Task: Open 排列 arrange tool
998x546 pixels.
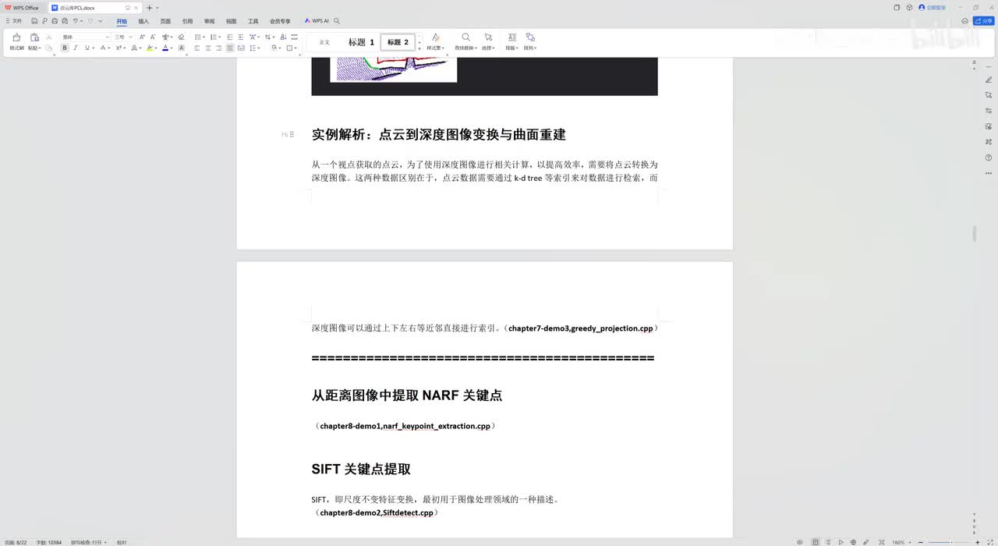Action: (530, 41)
